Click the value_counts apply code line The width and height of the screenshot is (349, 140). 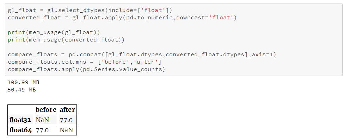(87, 69)
